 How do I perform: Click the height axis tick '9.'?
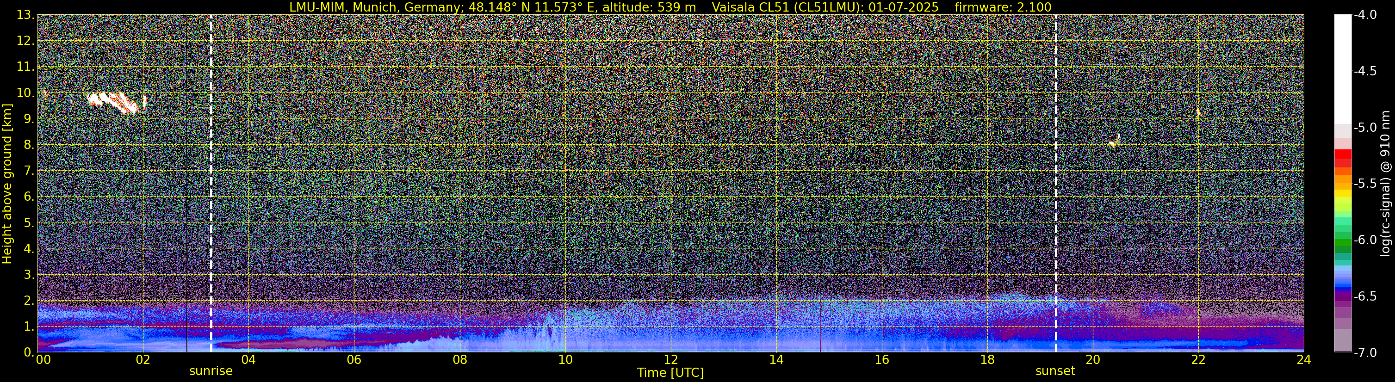[29, 119]
